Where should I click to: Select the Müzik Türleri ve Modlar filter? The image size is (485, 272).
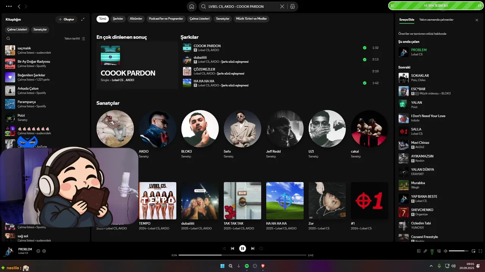(252, 19)
